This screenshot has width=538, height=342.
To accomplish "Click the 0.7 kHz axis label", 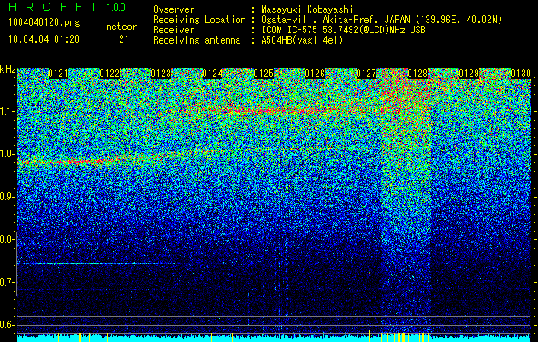I will (7, 282).
